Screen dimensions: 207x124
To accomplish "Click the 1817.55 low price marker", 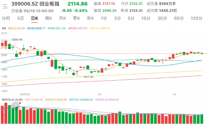I will pos(89,77).
